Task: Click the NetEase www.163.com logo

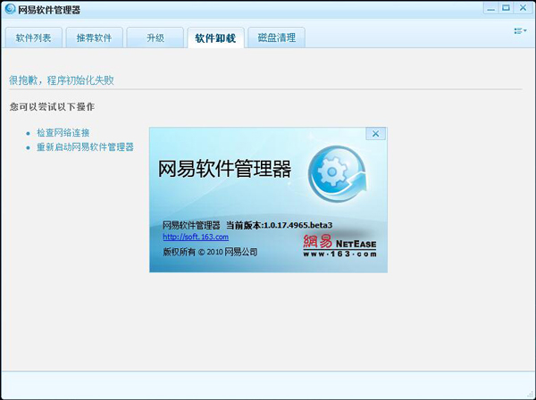Action: [x=339, y=246]
